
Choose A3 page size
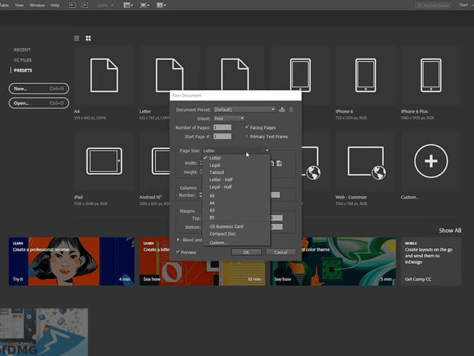pyautogui.click(x=236, y=210)
